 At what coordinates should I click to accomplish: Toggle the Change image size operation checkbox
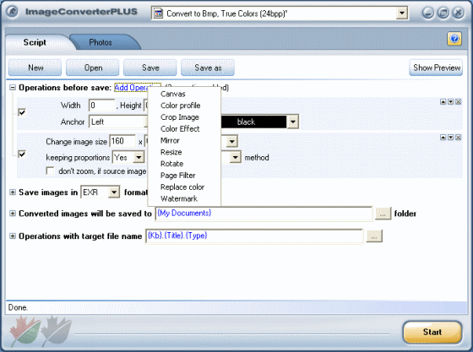coord(22,154)
